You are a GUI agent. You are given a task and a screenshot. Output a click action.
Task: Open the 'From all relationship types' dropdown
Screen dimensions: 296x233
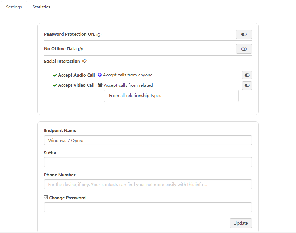tap(171, 96)
